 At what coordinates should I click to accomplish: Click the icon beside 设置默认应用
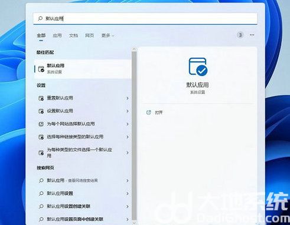coord(41,111)
